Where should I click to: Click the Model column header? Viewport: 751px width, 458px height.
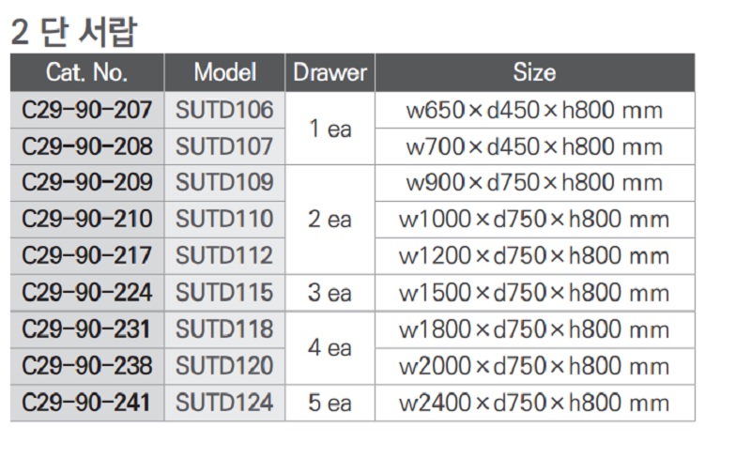point(224,72)
